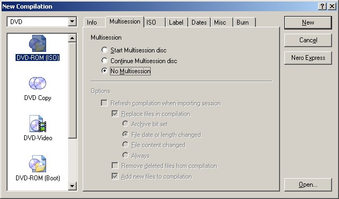Pick the DVD-ROM (Boot) icon

tap(38, 164)
